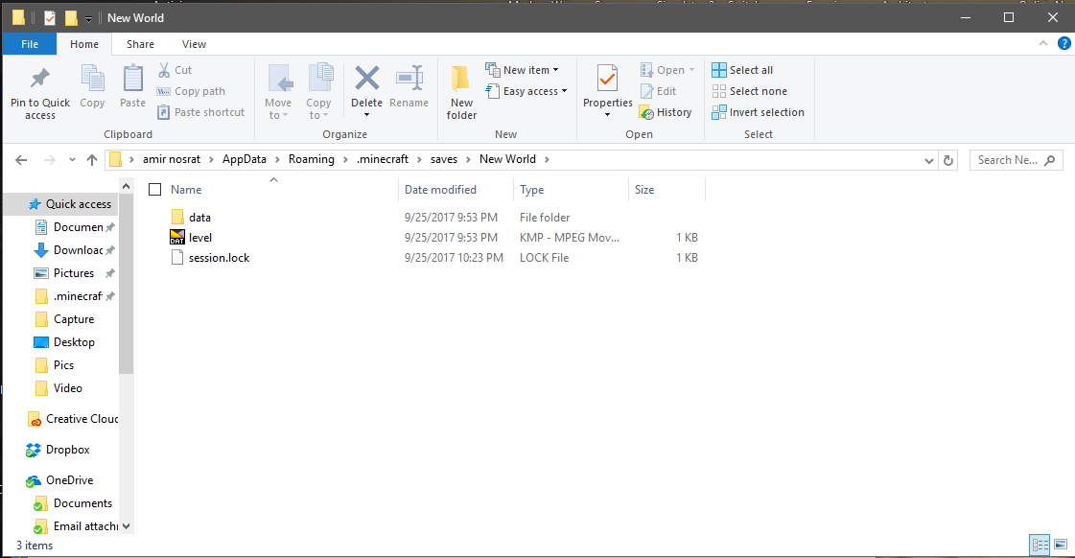Open the File menu

pos(29,44)
